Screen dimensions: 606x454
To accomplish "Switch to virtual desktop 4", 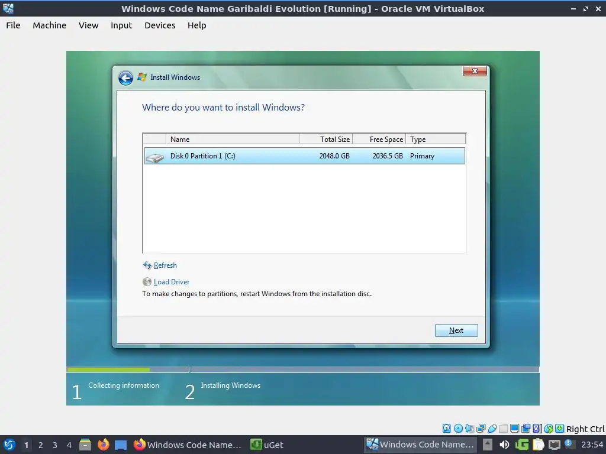I will [69, 445].
